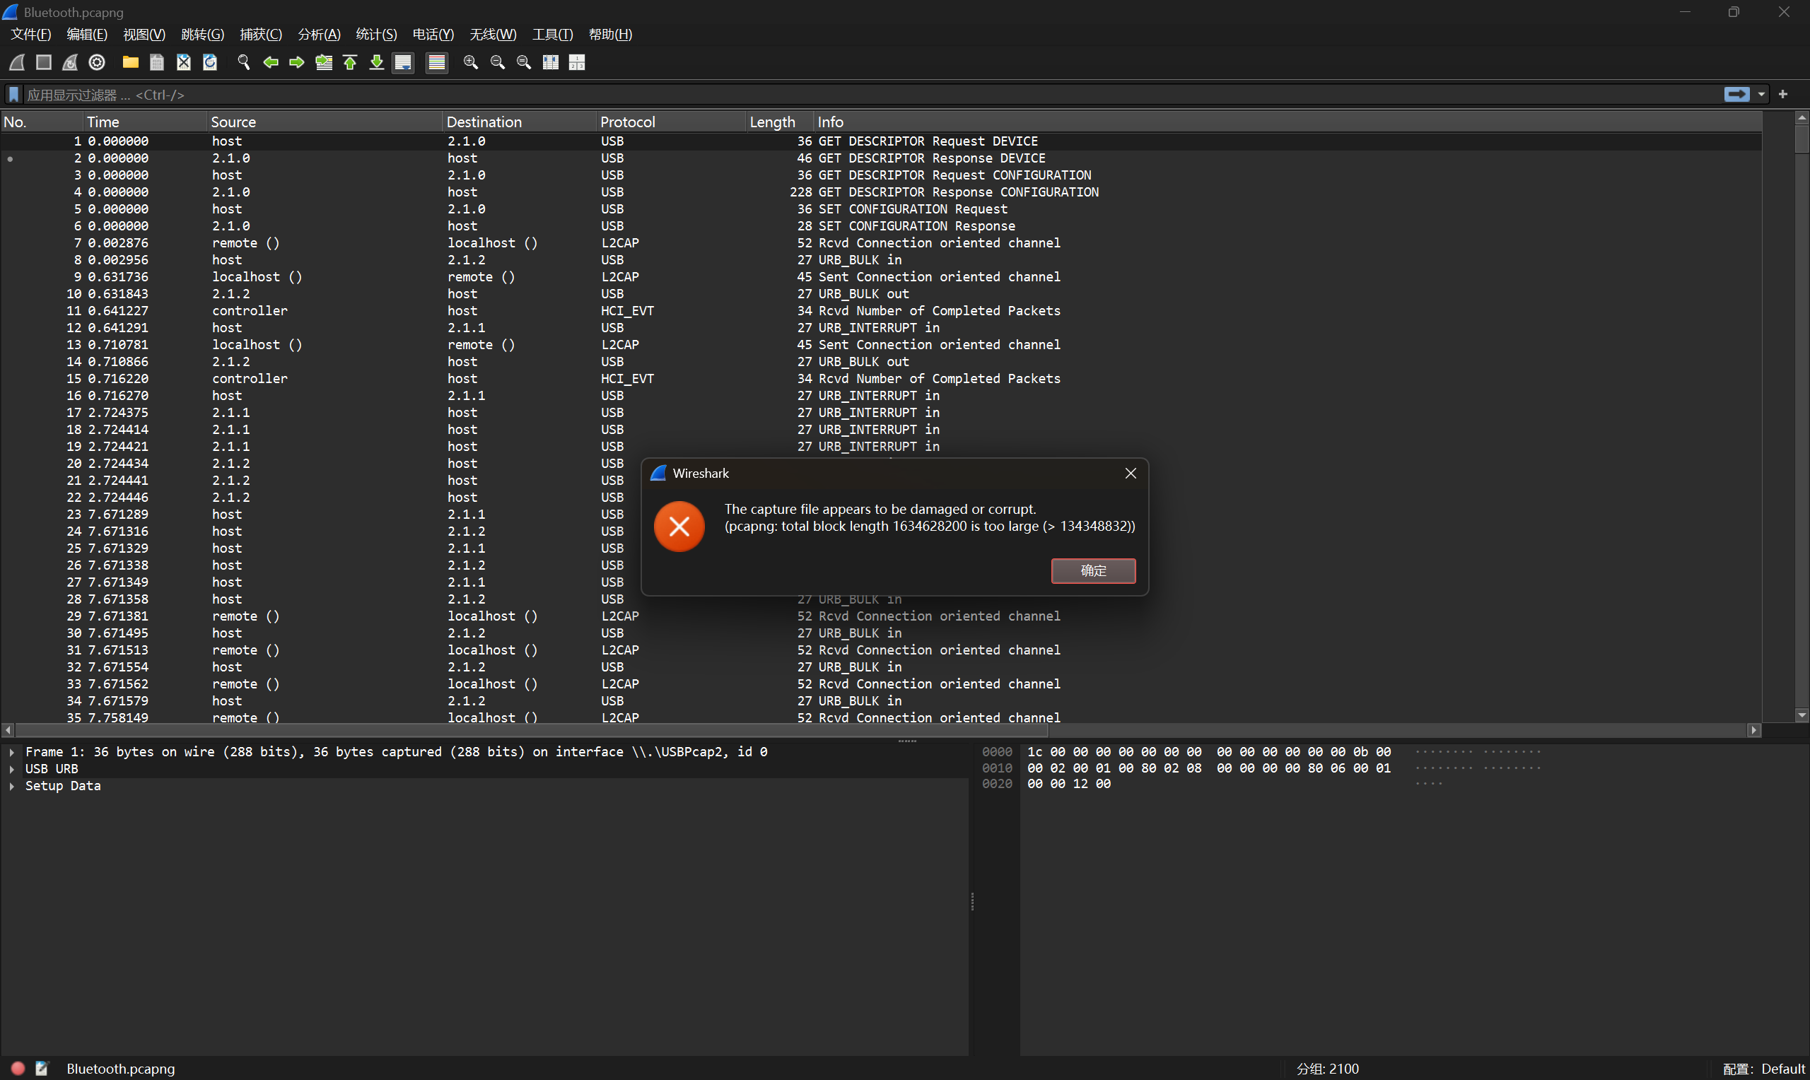Jump to the last packet icon
The height and width of the screenshot is (1080, 1810).
pyautogui.click(x=376, y=63)
